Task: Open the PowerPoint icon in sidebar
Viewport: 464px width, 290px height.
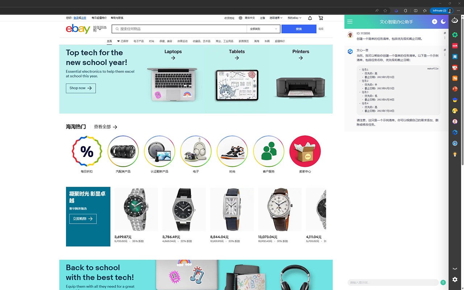Action: click(455, 89)
